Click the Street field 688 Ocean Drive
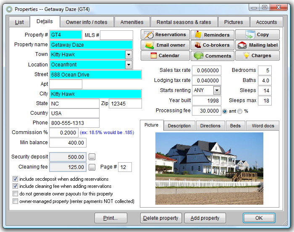The width and height of the screenshot is (294, 232). (x=95, y=75)
